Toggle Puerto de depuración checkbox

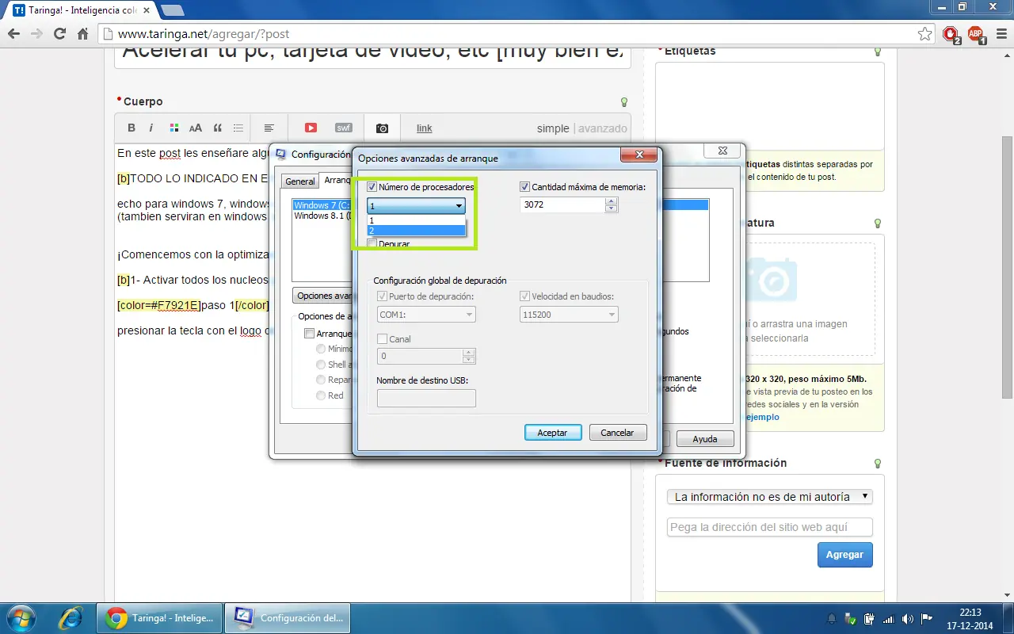(383, 296)
